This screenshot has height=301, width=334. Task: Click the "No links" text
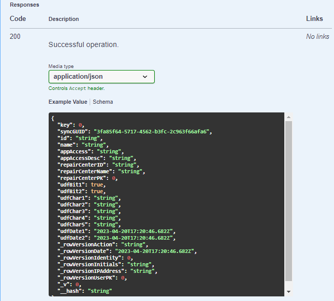pos(318,37)
